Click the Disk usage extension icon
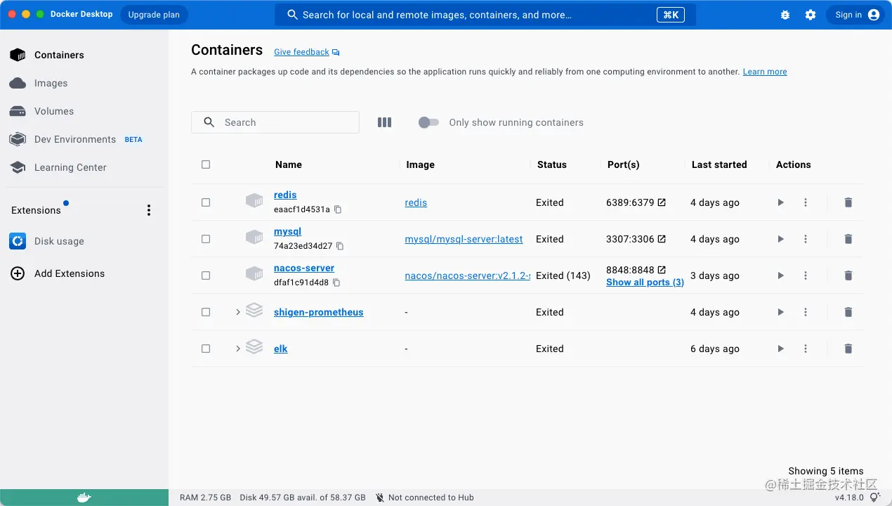Image resolution: width=892 pixels, height=506 pixels. tap(18, 241)
